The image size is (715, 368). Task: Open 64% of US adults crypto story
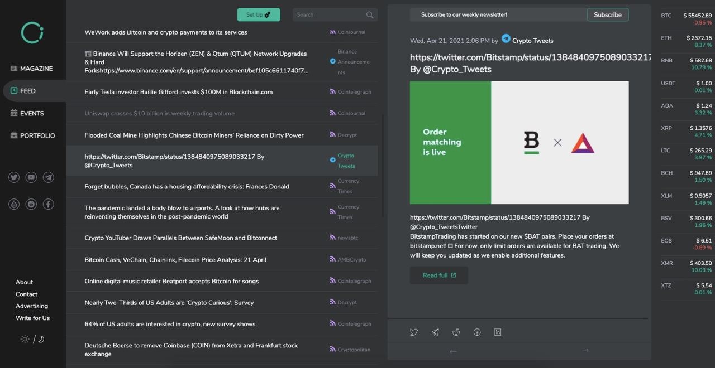click(170, 325)
